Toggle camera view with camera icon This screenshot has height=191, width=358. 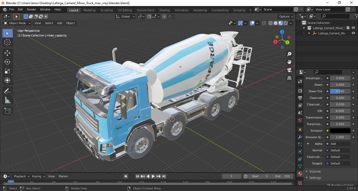click(x=289, y=70)
